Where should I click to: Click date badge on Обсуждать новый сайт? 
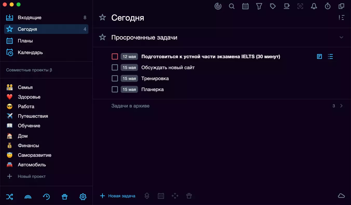click(129, 67)
